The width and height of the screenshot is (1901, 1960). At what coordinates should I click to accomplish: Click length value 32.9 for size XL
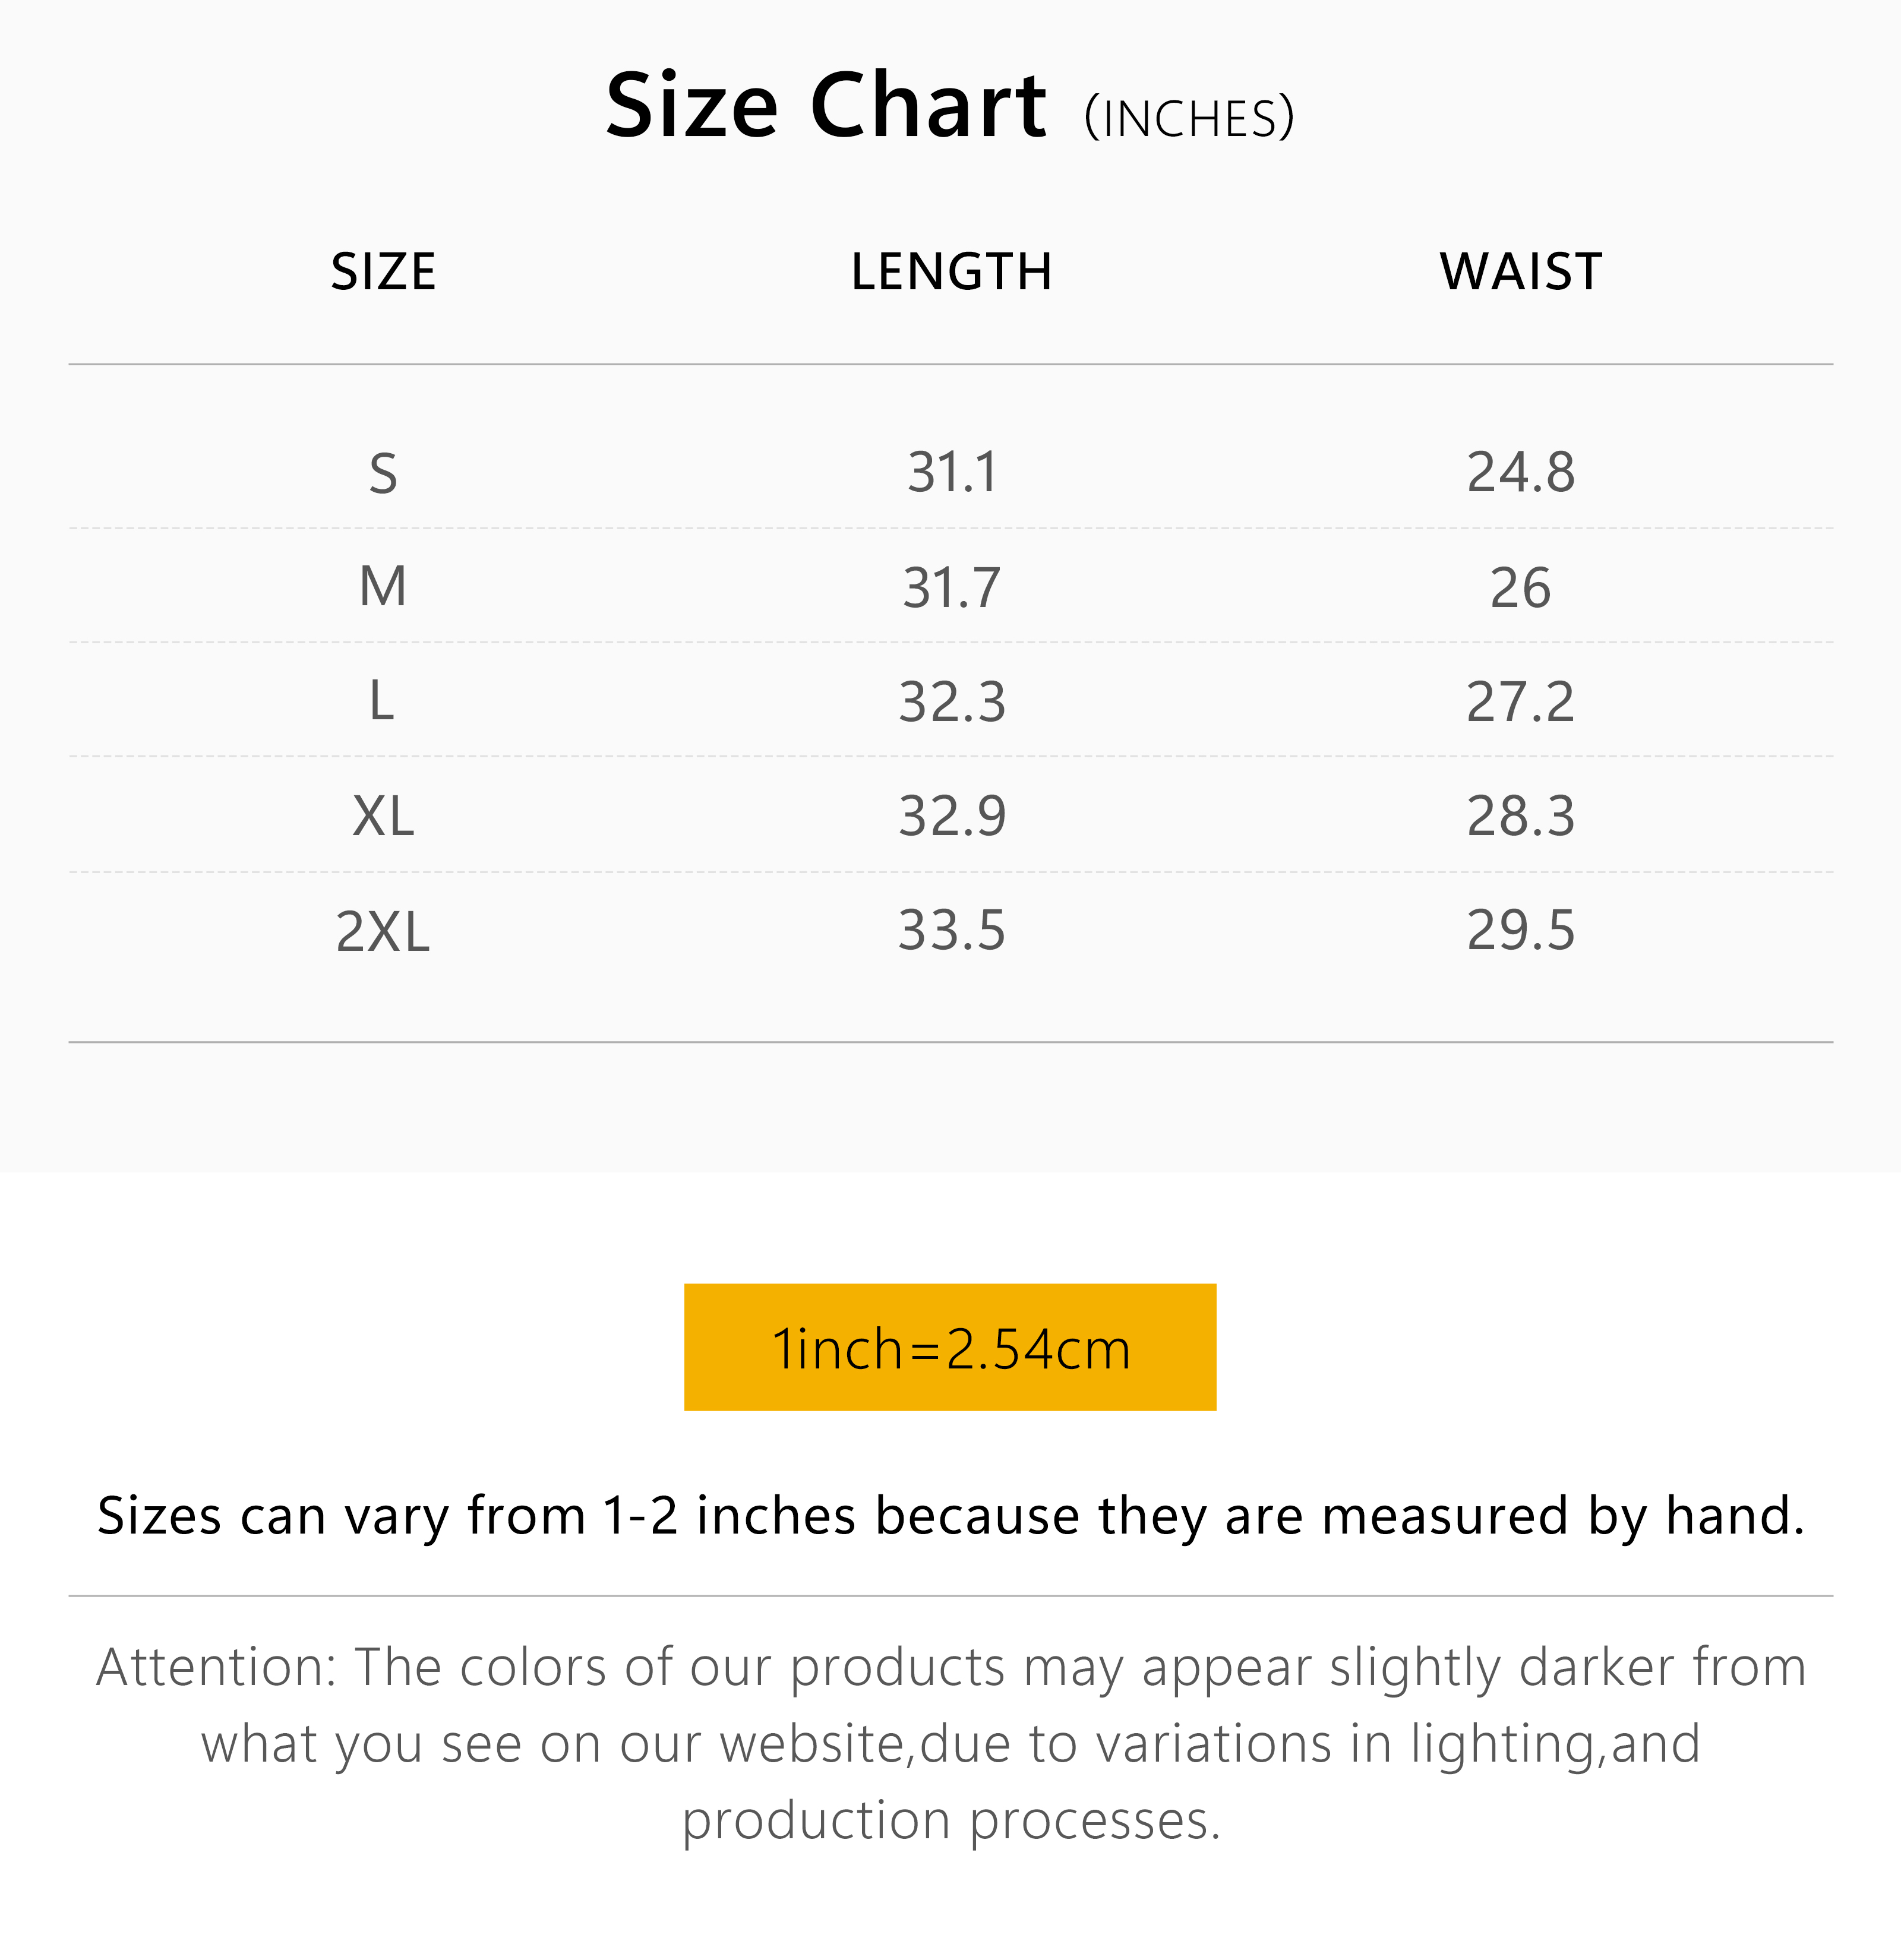click(x=952, y=816)
